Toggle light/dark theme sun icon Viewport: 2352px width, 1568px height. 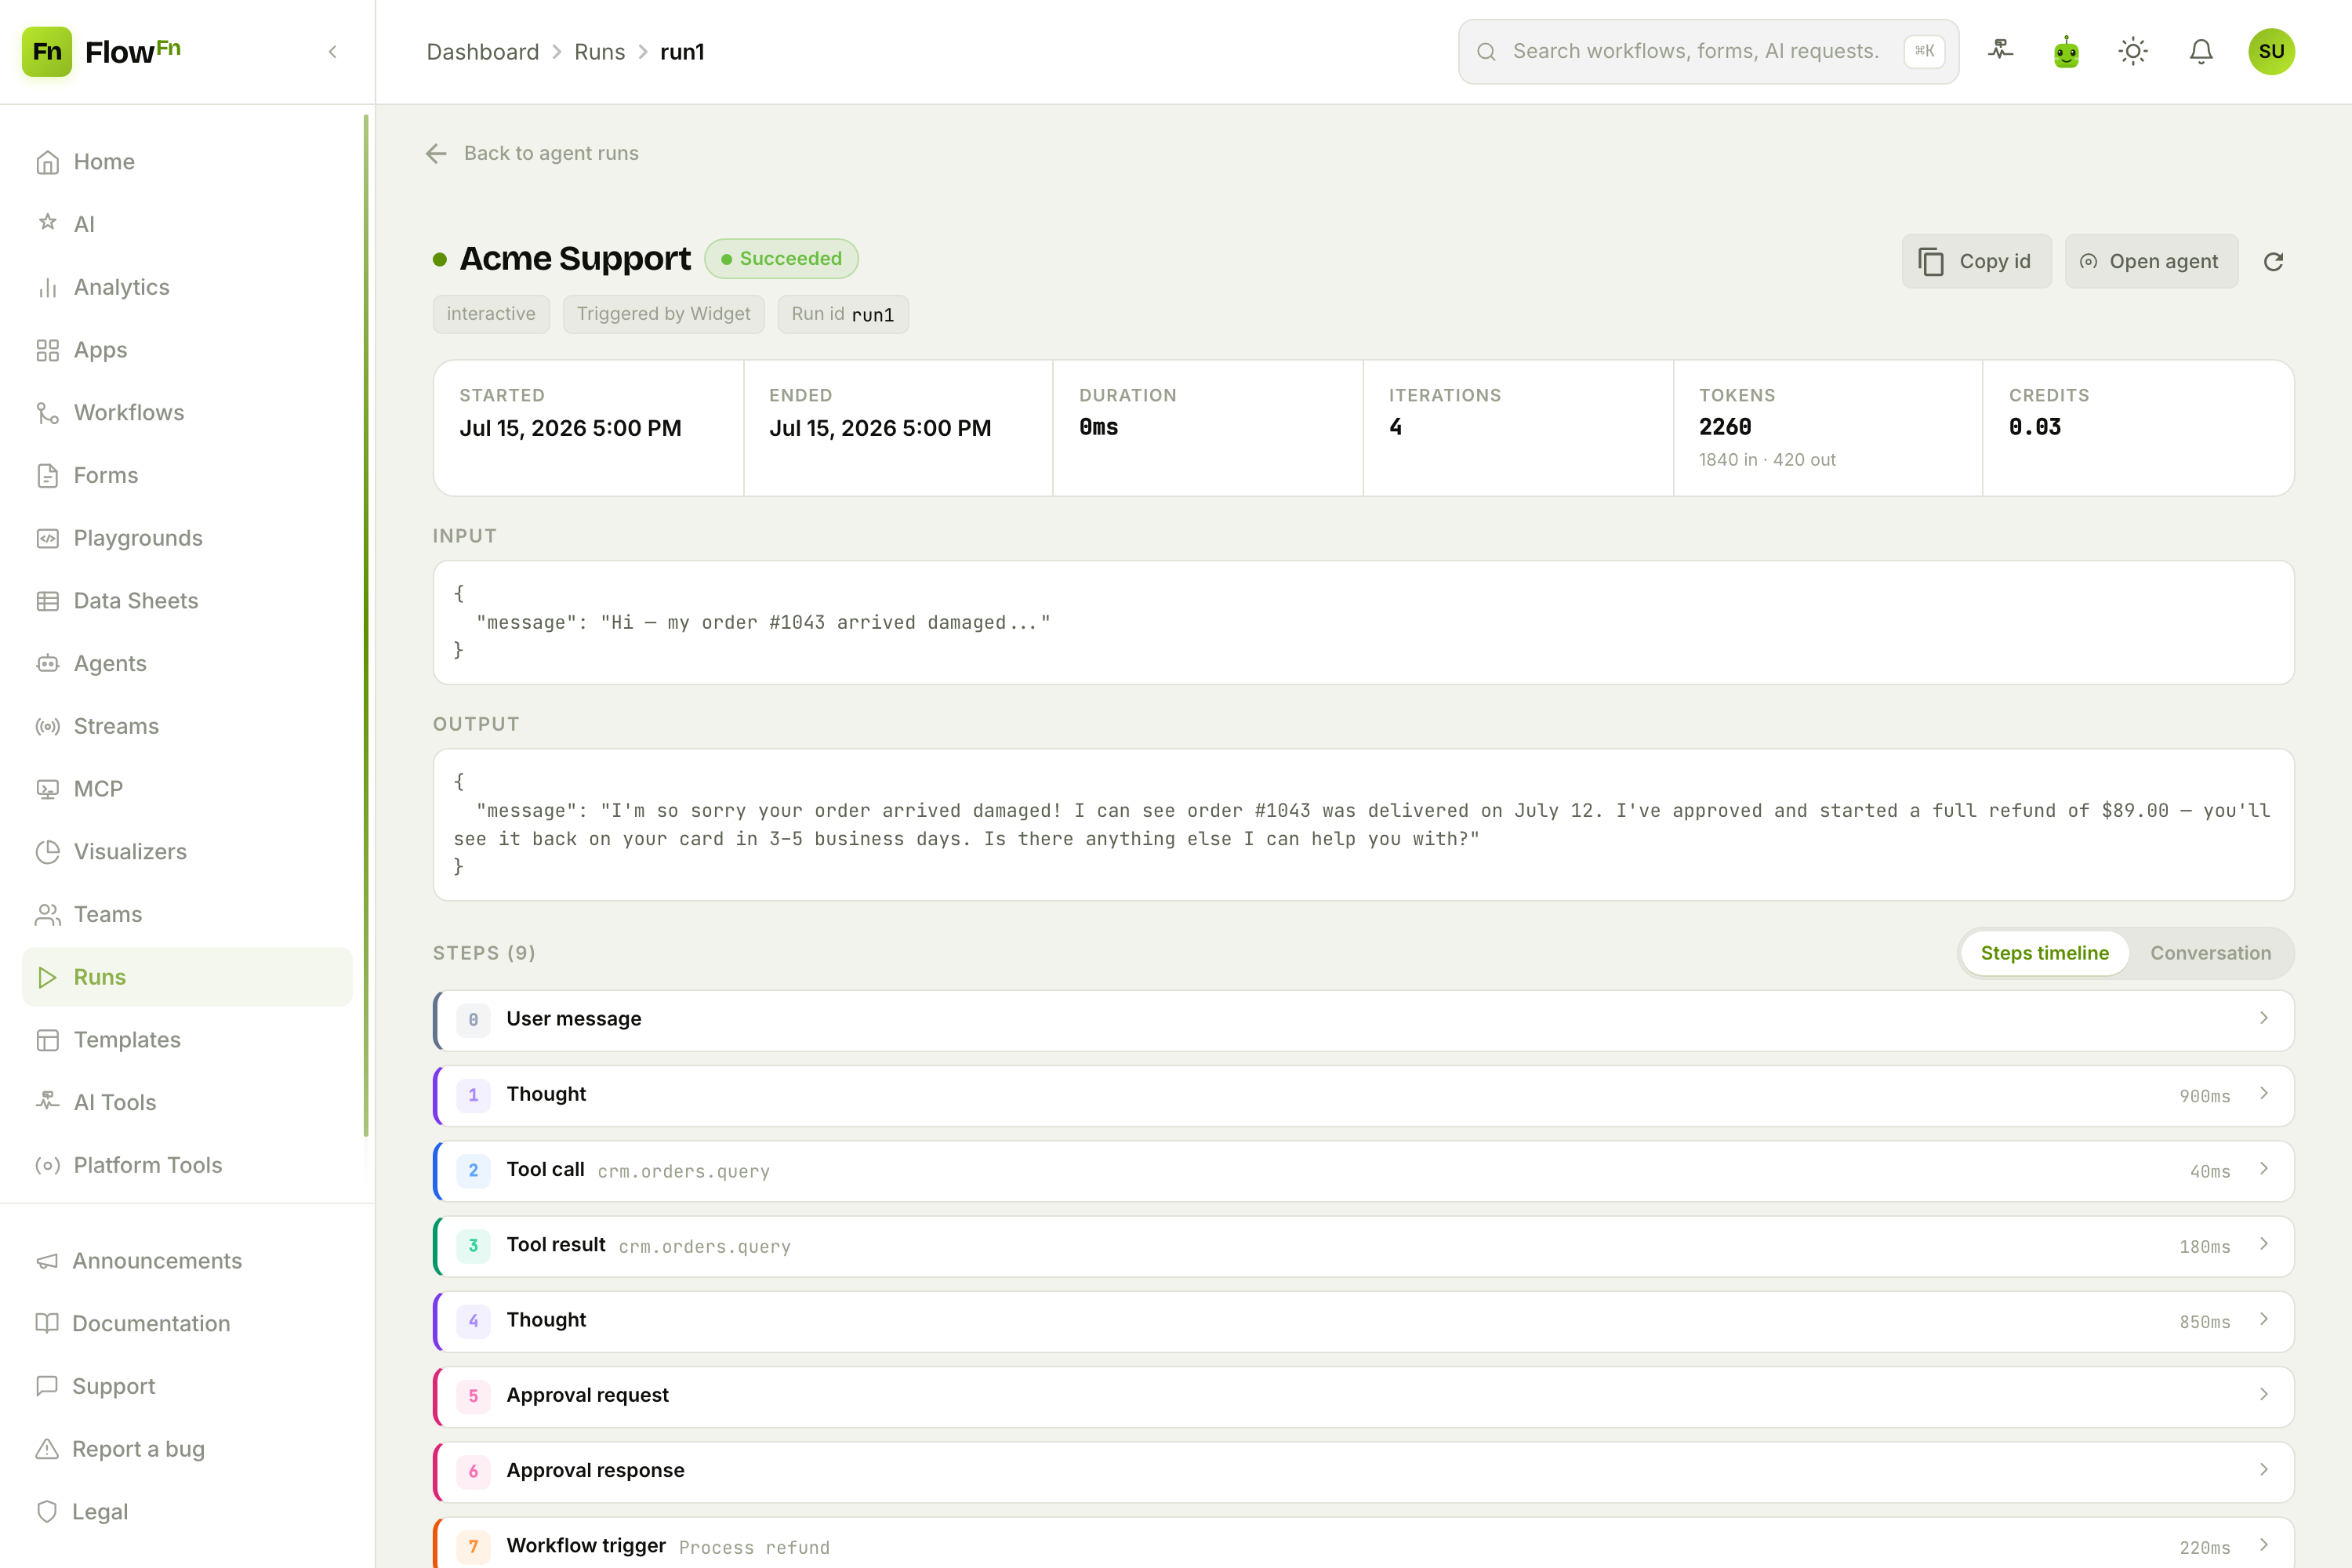click(2133, 51)
